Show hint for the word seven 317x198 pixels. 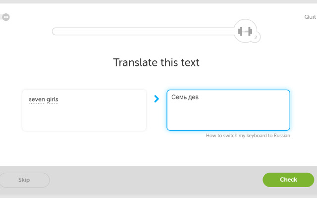point(37,99)
